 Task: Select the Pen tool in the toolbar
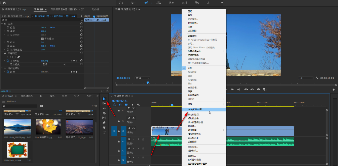click(104, 123)
